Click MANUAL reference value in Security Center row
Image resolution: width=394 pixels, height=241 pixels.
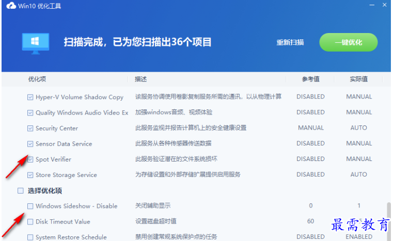tap(311, 128)
